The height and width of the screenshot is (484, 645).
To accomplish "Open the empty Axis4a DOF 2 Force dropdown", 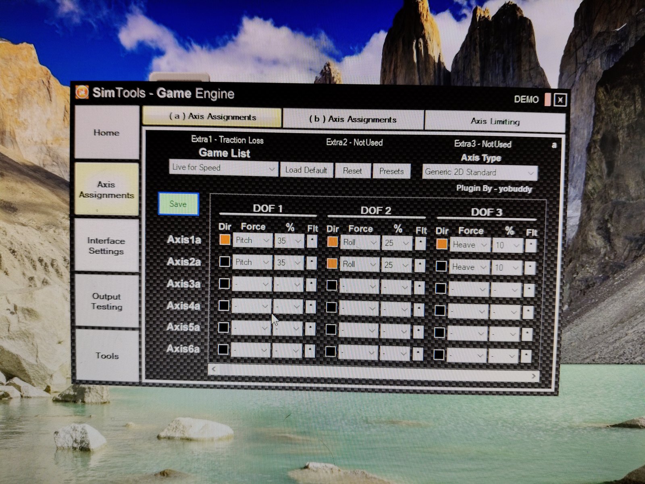I will [x=359, y=309].
